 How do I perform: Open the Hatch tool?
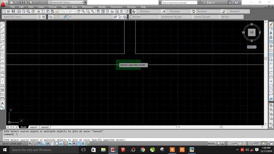[3, 86]
